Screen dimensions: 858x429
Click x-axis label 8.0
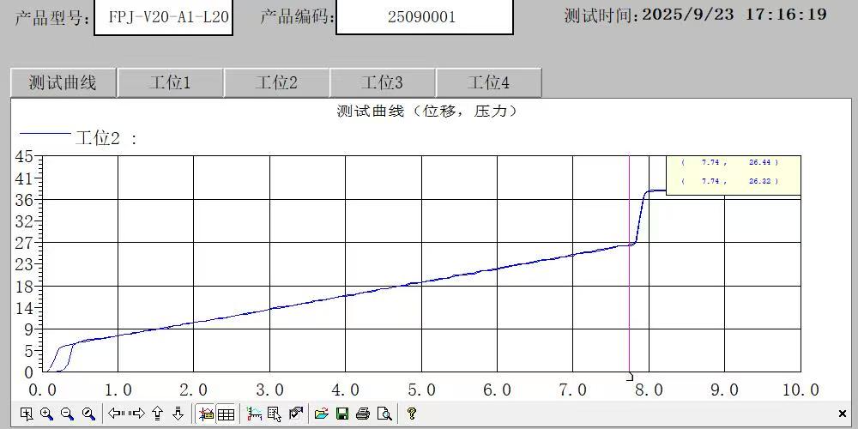(x=649, y=390)
